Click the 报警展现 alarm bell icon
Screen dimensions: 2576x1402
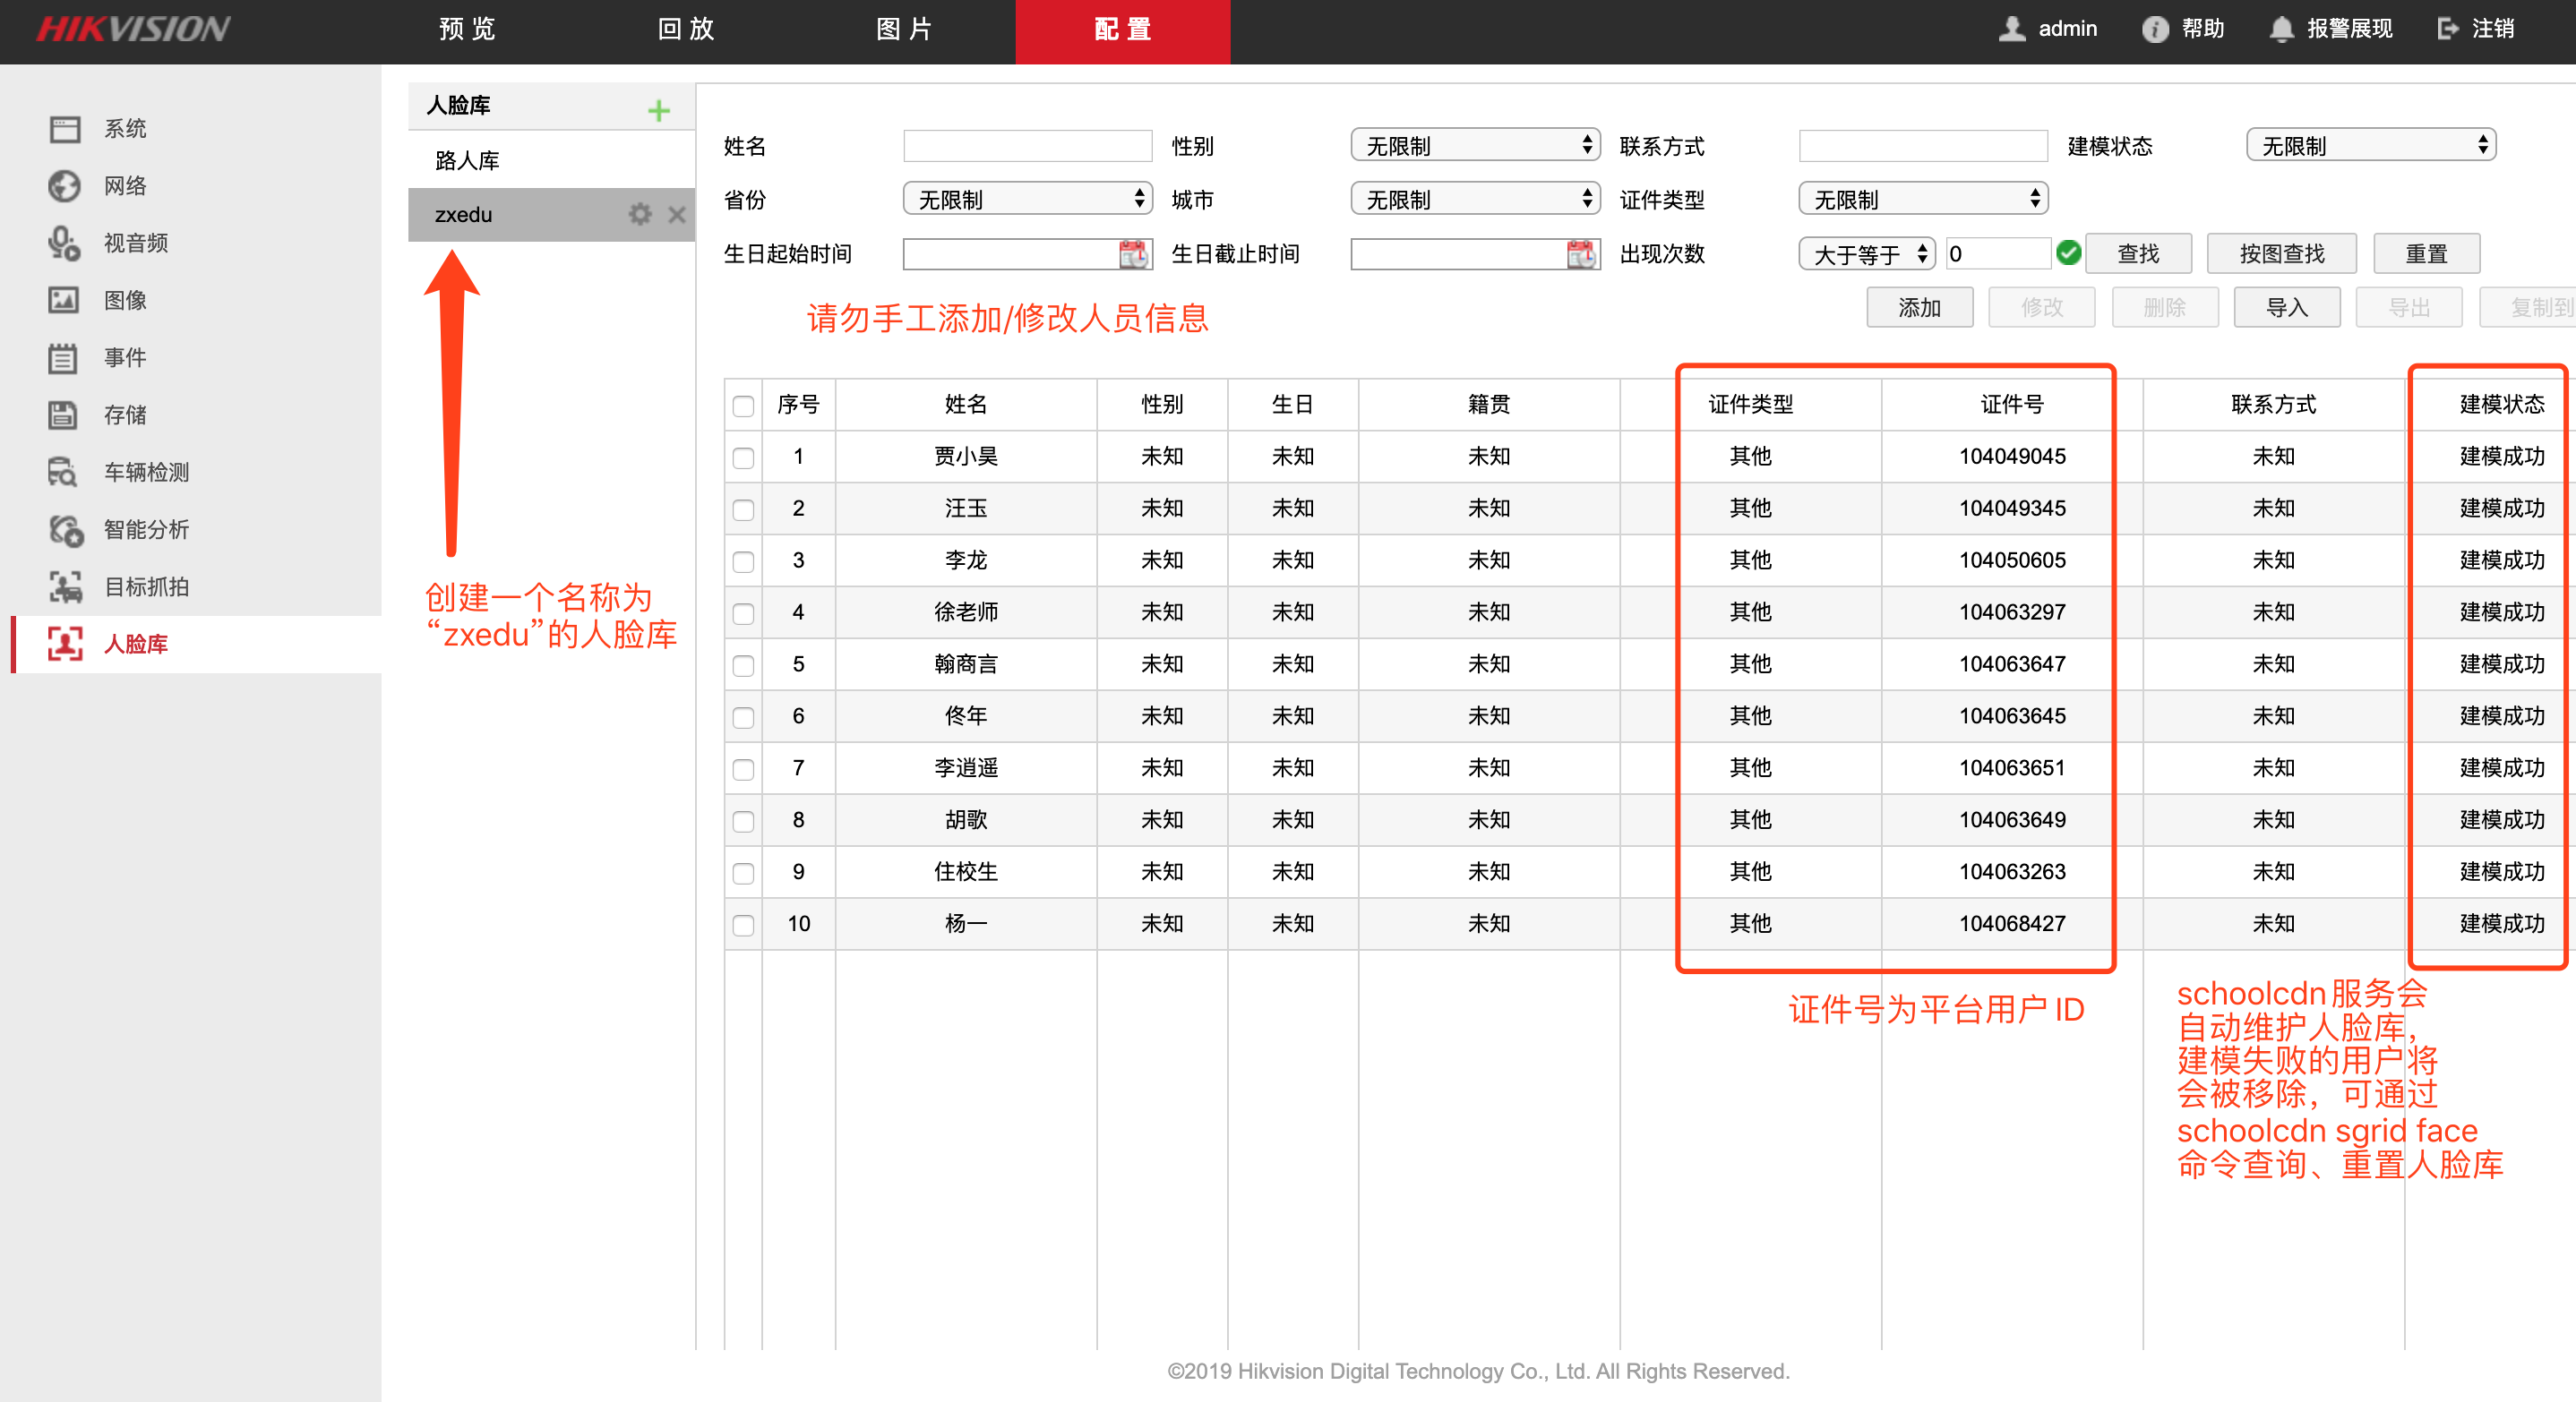coord(2281,29)
